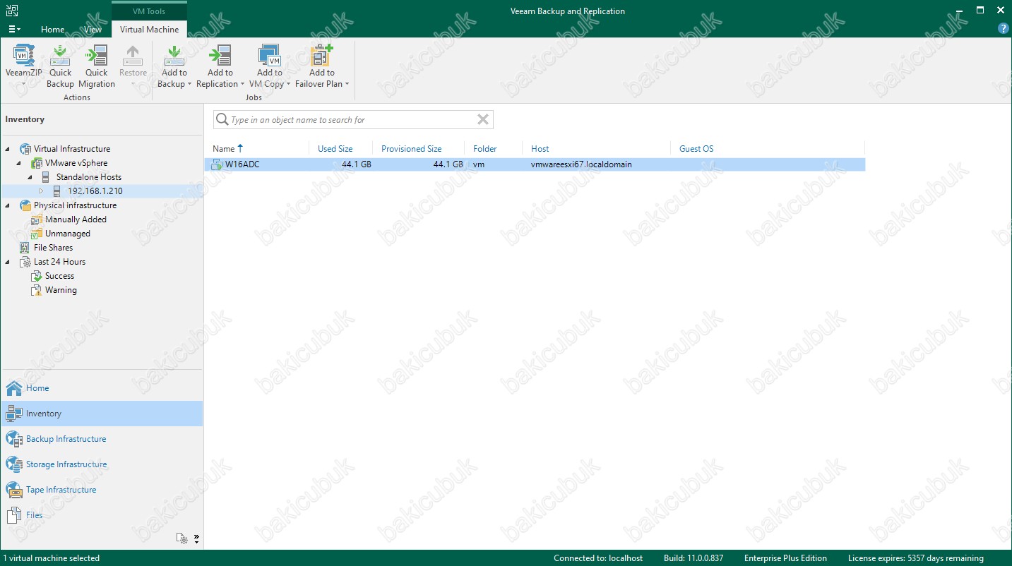1012x566 pixels.
Task: Click the VM Tools contextual tab
Action: tap(149, 11)
